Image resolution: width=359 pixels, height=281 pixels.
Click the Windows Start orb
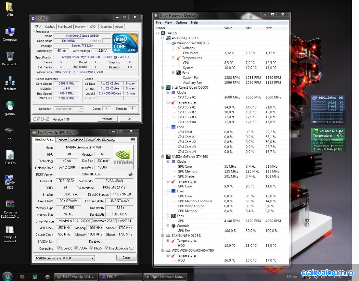pos(7,276)
